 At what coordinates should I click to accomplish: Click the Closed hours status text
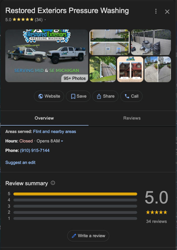point(26,141)
